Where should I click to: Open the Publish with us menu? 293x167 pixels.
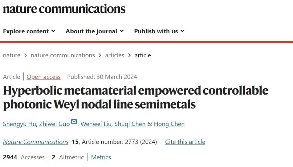[156, 31]
